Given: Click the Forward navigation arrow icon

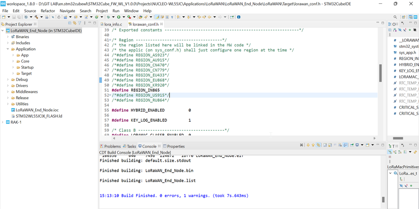Looking at the screenshot, I should (x=220, y=17).
